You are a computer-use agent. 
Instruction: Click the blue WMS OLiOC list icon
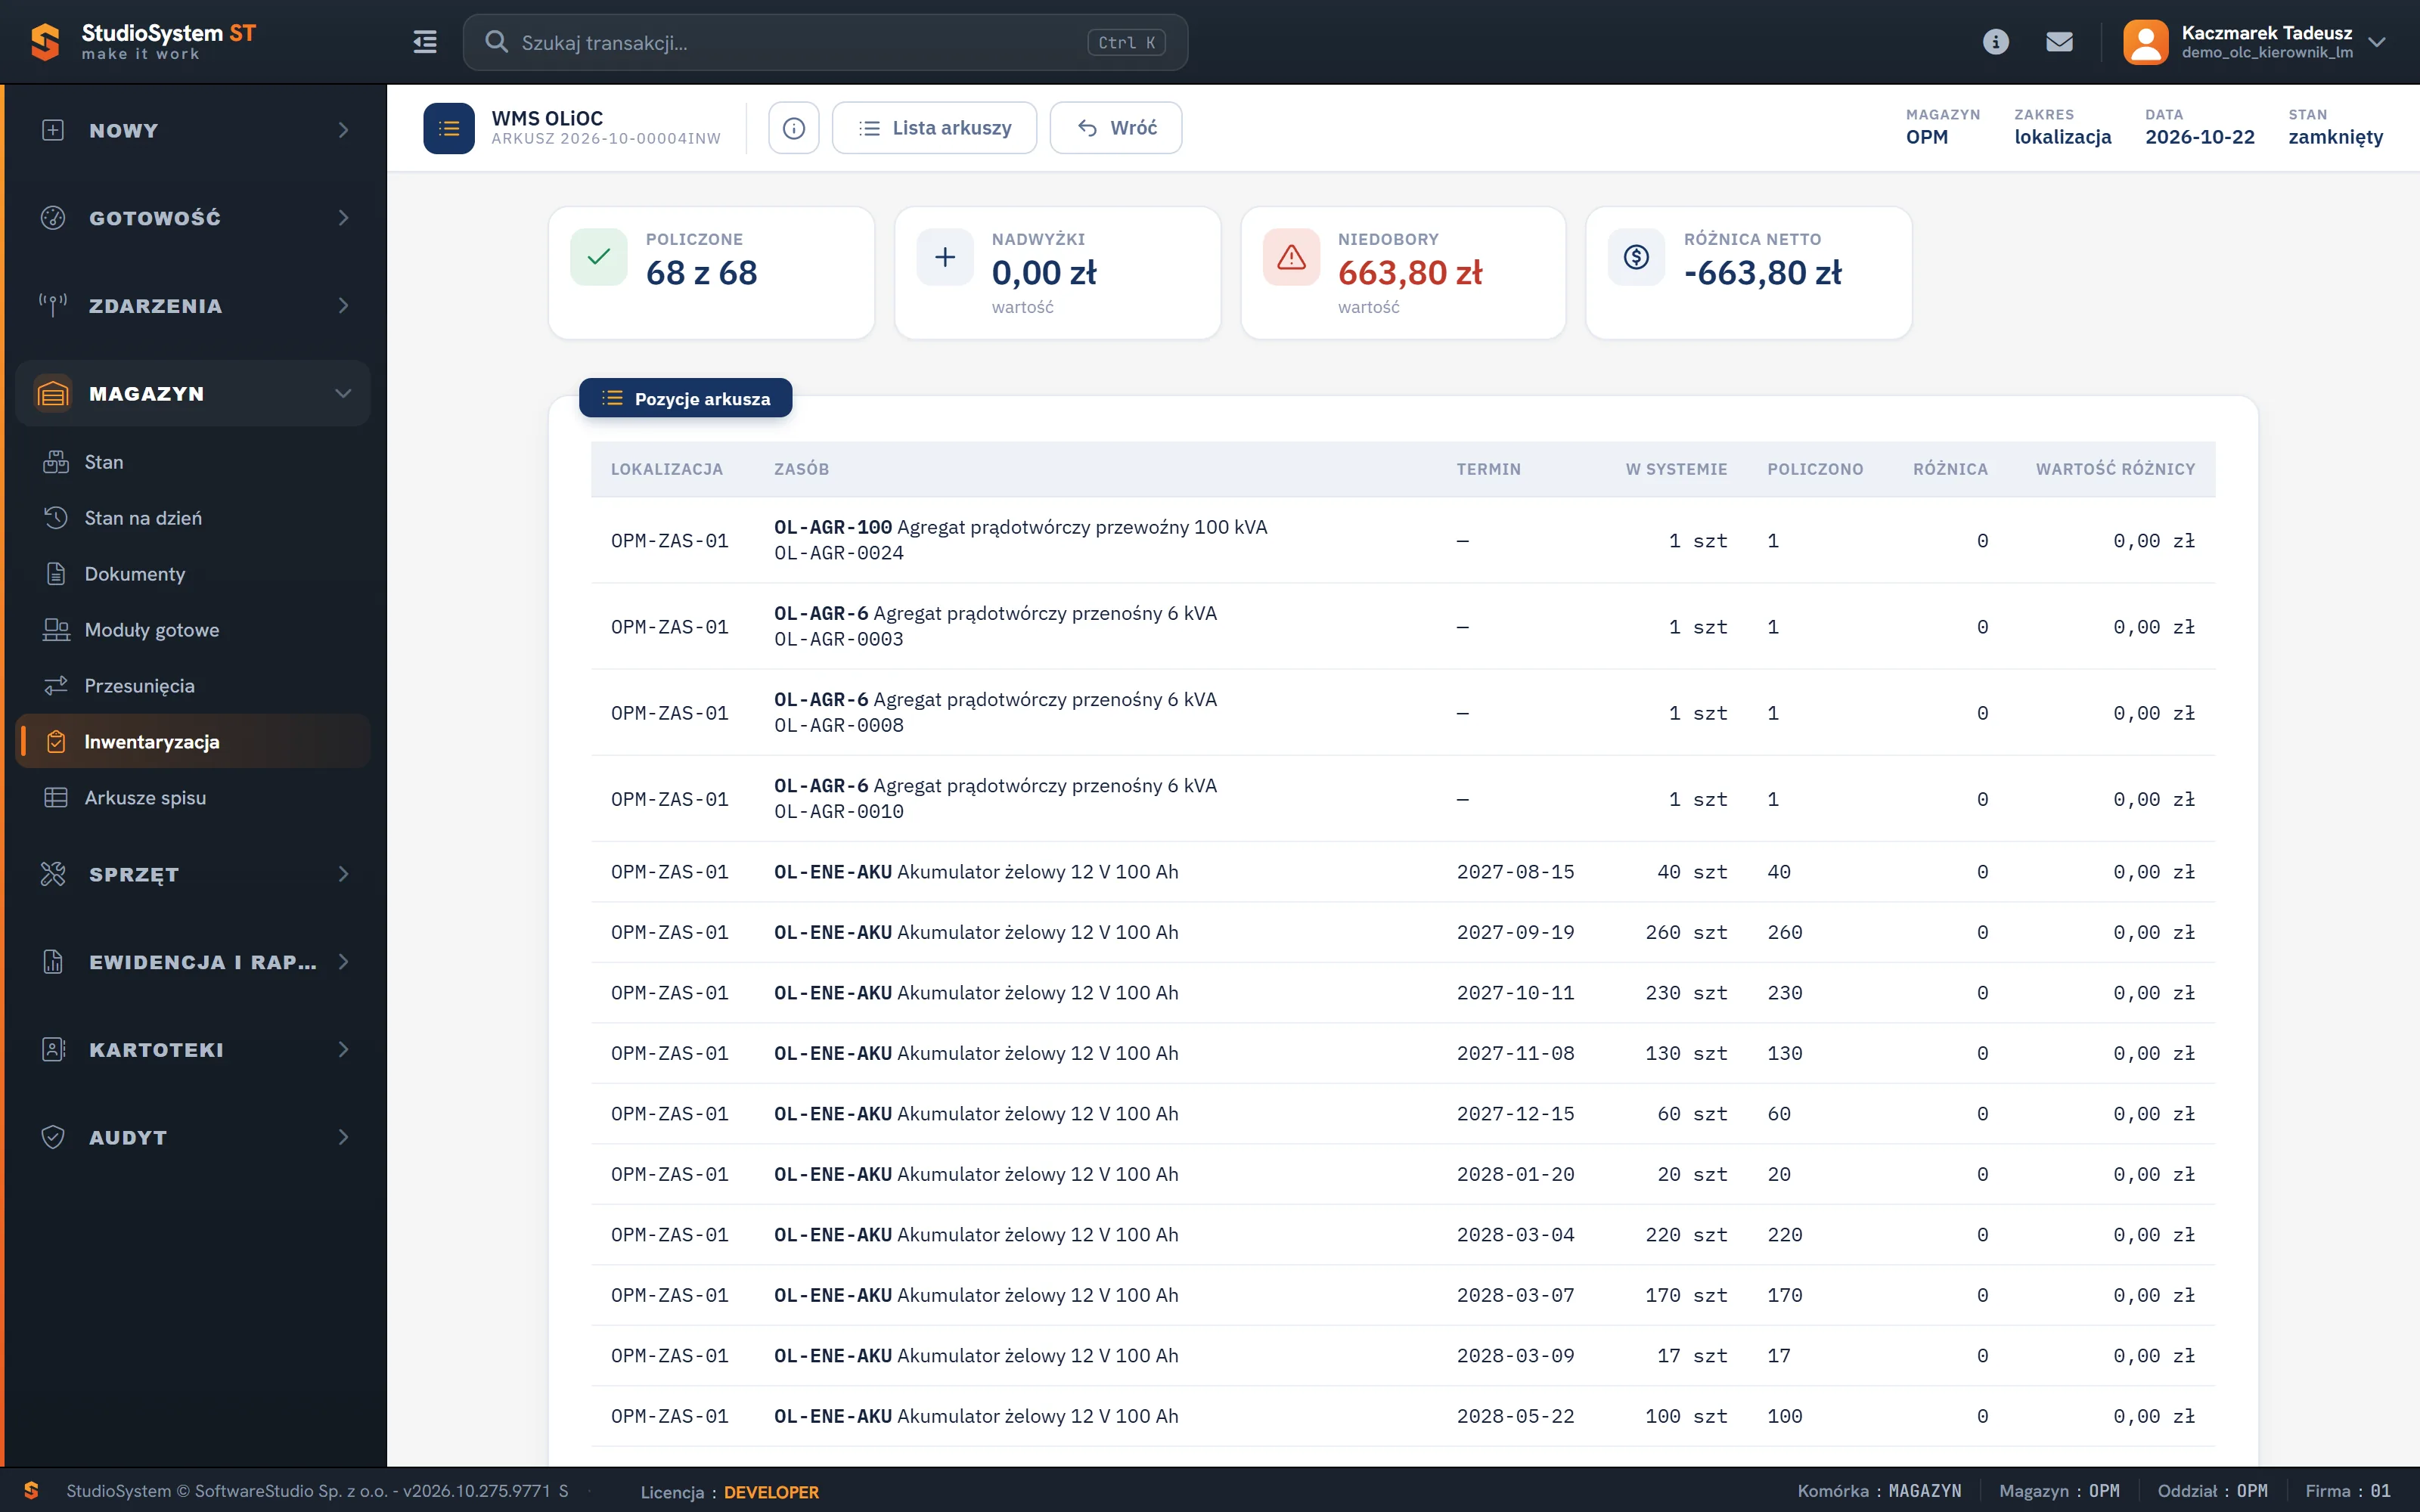(x=449, y=128)
